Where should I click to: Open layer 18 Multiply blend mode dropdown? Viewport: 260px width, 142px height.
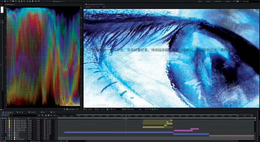click(x=31, y=120)
